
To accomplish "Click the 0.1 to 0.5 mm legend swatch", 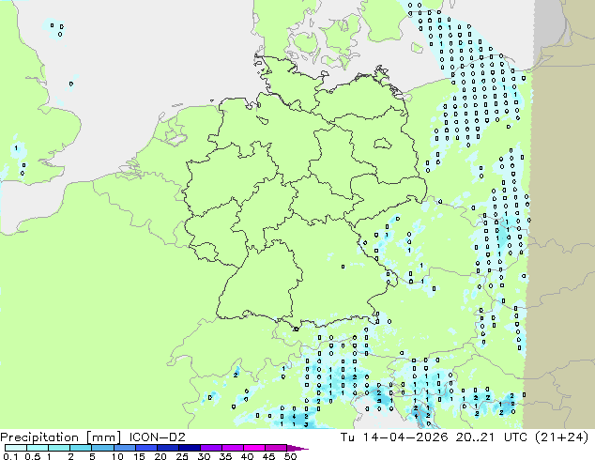I will (x=16, y=448).
